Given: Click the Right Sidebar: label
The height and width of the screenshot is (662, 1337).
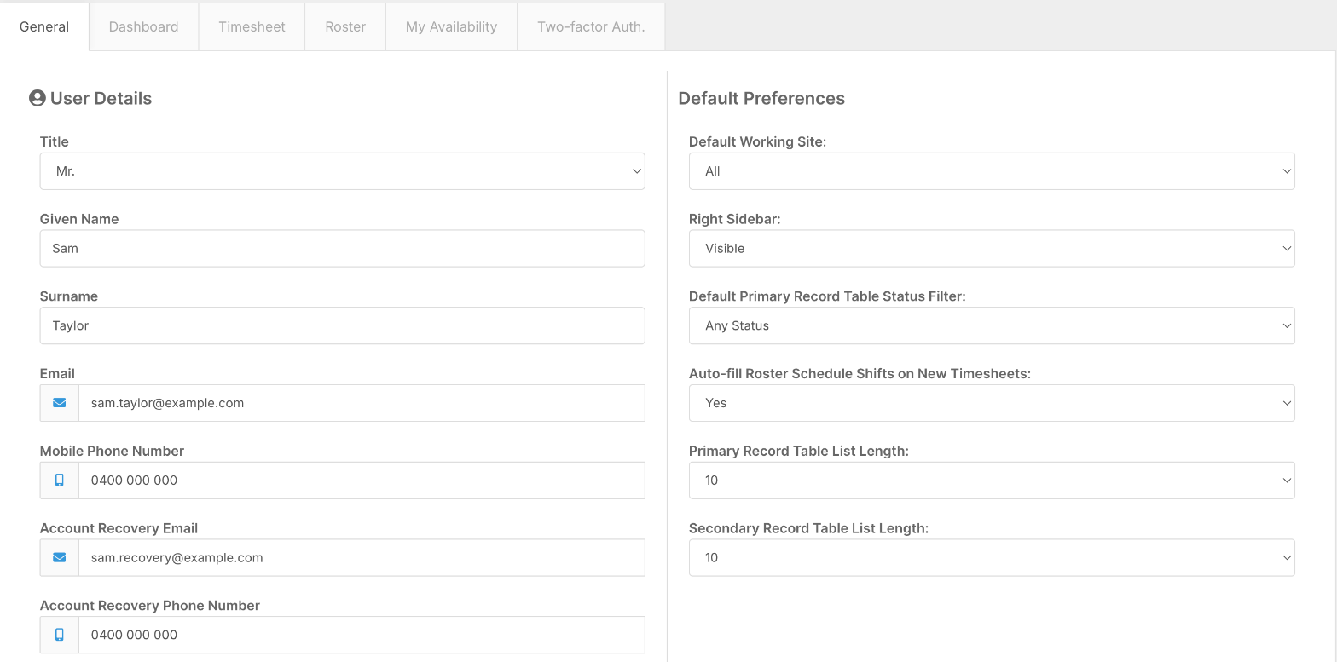Looking at the screenshot, I should tap(735, 219).
